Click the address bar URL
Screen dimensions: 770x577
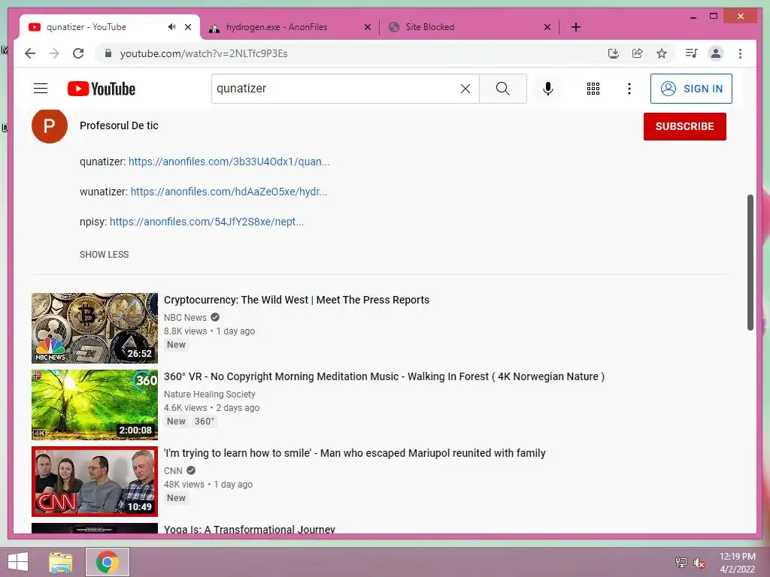point(204,53)
